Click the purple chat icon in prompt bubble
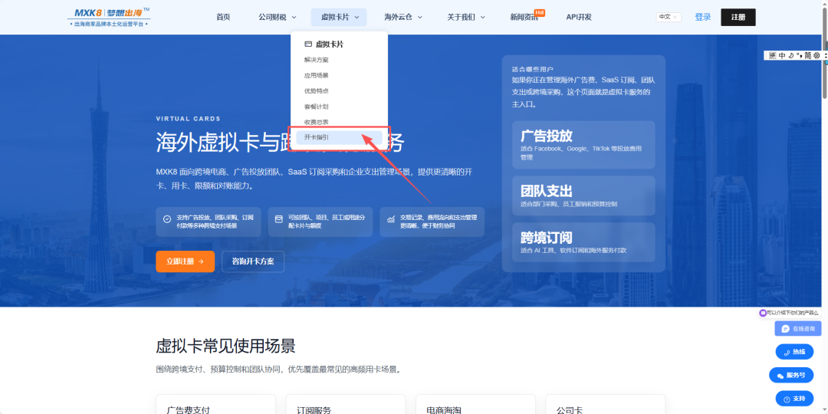The width and height of the screenshot is (828, 414). [763, 313]
